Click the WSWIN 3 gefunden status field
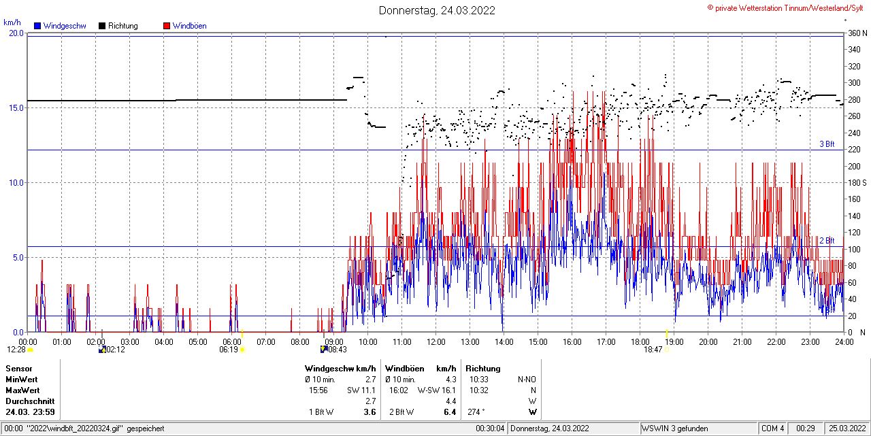 click(x=699, y=429)
